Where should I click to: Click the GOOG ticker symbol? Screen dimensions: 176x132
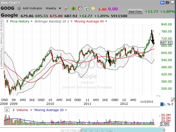tap(7, 8)
